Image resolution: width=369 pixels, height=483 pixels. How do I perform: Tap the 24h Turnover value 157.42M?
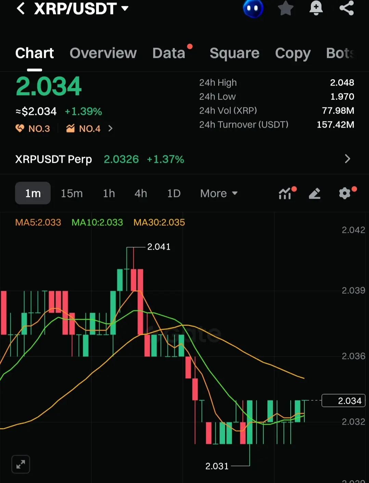(335, 125)
